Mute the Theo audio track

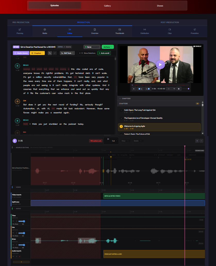(x=13, y=221)
